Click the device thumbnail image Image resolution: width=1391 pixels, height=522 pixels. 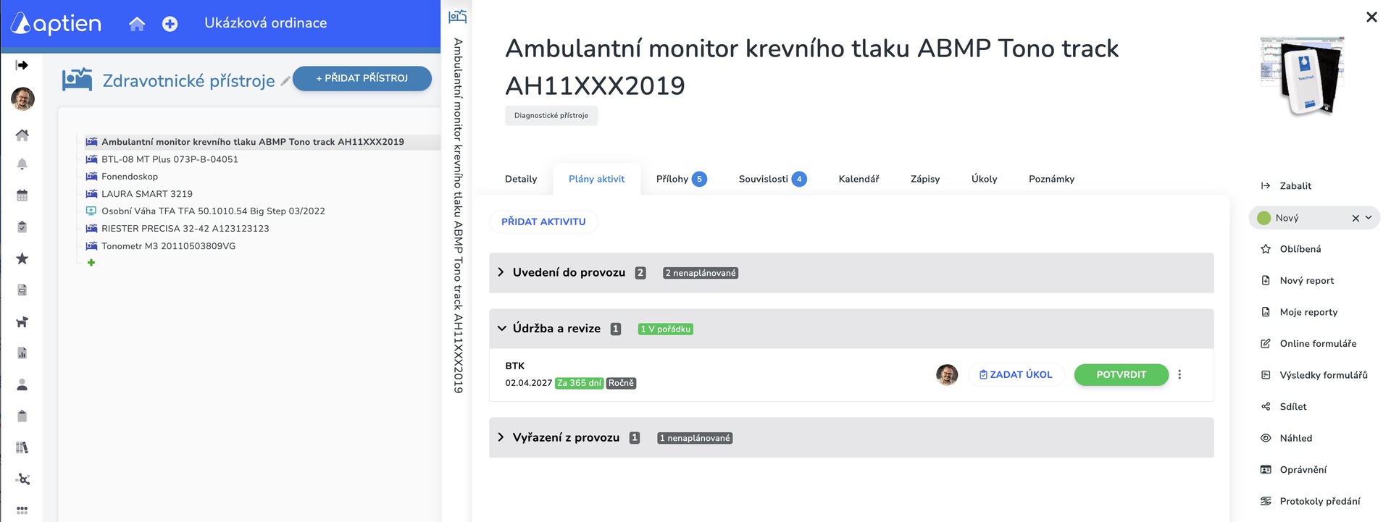pyautogui.click(x=1303, y=75)
